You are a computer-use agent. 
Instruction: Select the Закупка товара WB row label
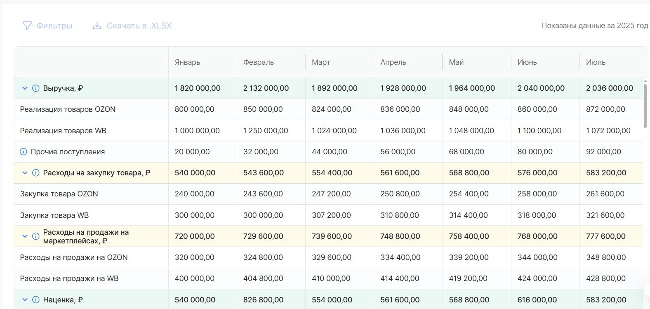54,215
